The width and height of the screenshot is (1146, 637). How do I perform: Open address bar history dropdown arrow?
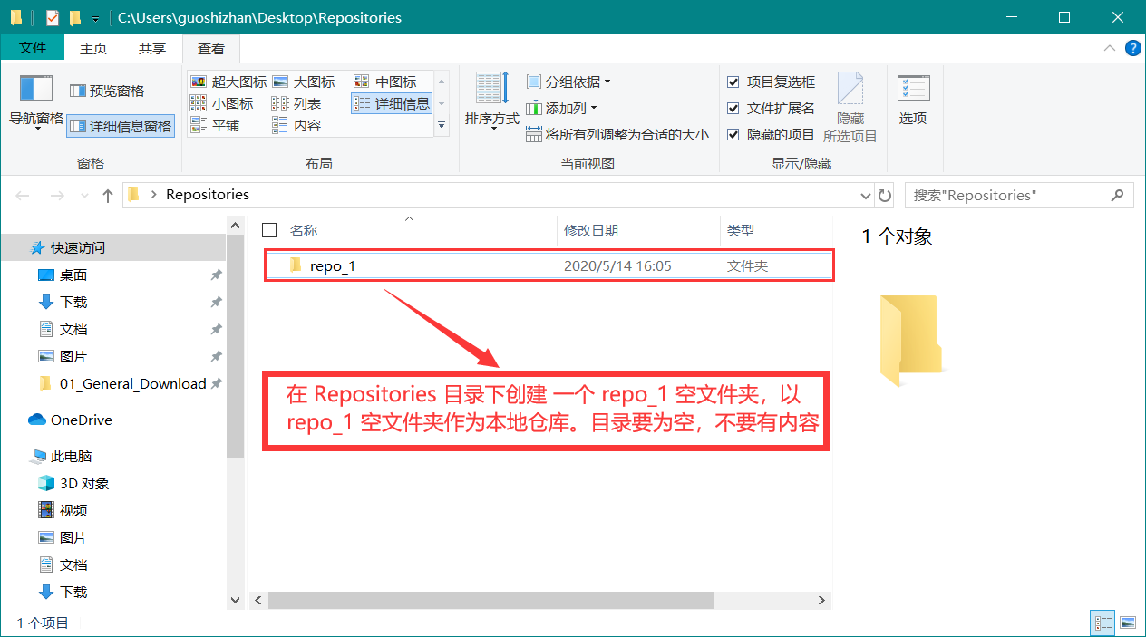(865, 195)
